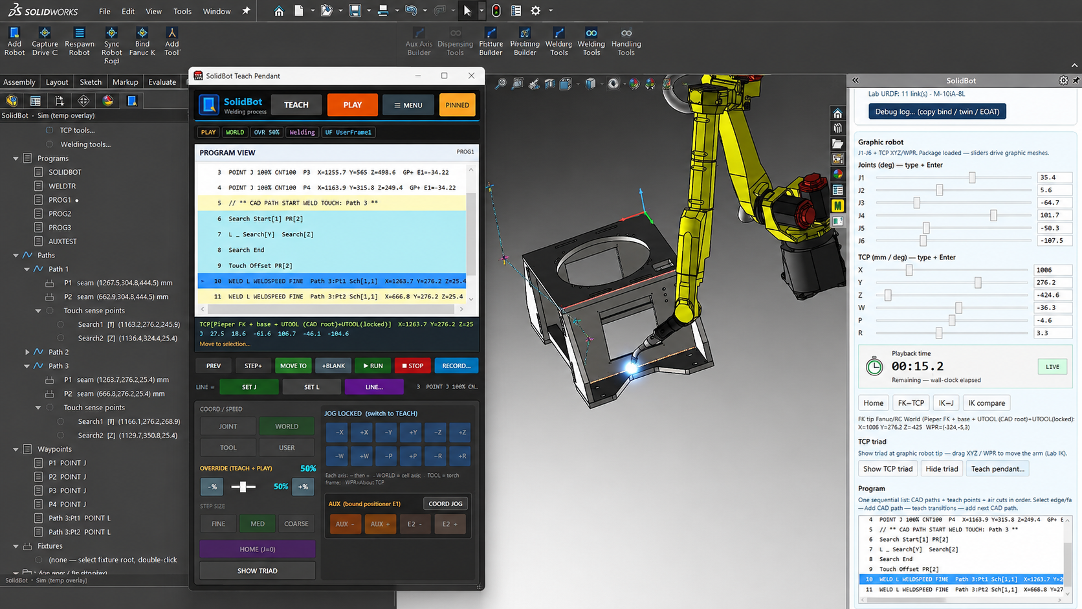Open Handling Tools
The width and height of the screenshot is (1082, 609).
coord(626,41)
